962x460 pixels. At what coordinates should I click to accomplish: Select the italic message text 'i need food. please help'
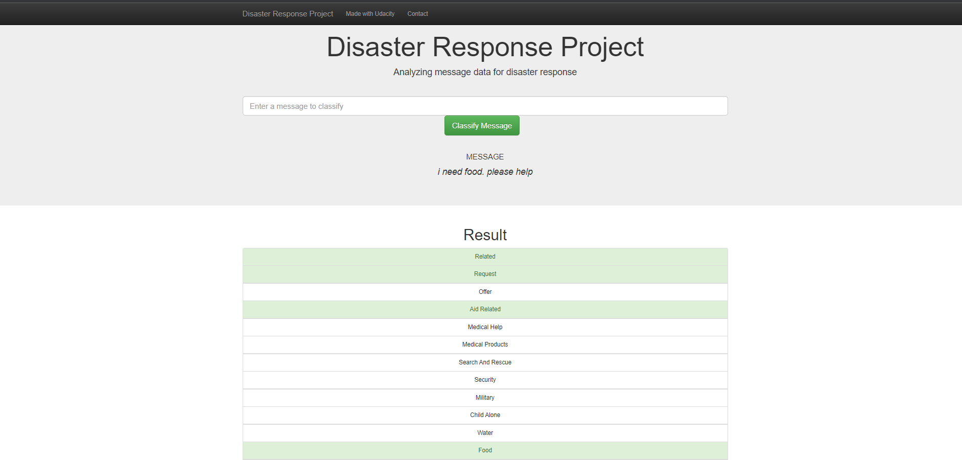[x=484, y=172]
